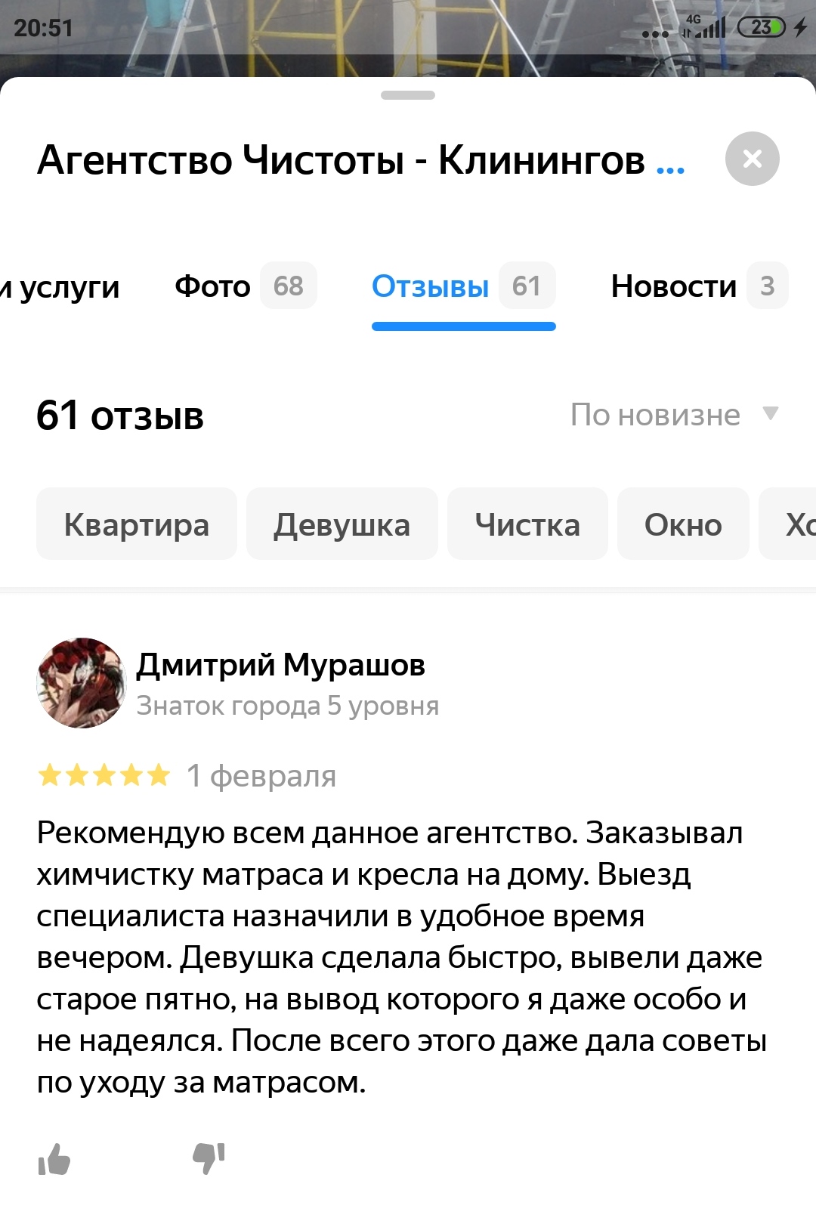This screenshot has width=816, height=1221.
Task: Go to the услуги tab
Action: coord(60,287)
